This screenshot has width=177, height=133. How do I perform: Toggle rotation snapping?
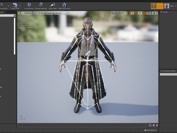coord(136,13)
